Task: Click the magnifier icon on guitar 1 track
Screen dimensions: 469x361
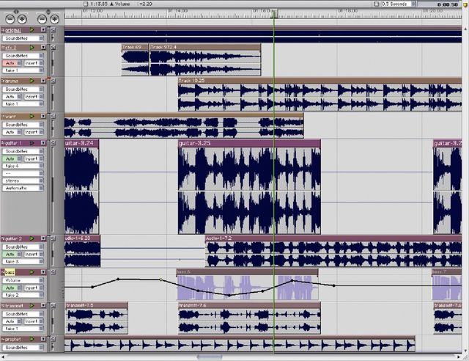Action: point(53,143)
